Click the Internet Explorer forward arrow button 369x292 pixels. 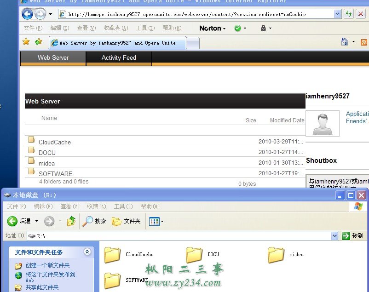coord(40,14)
